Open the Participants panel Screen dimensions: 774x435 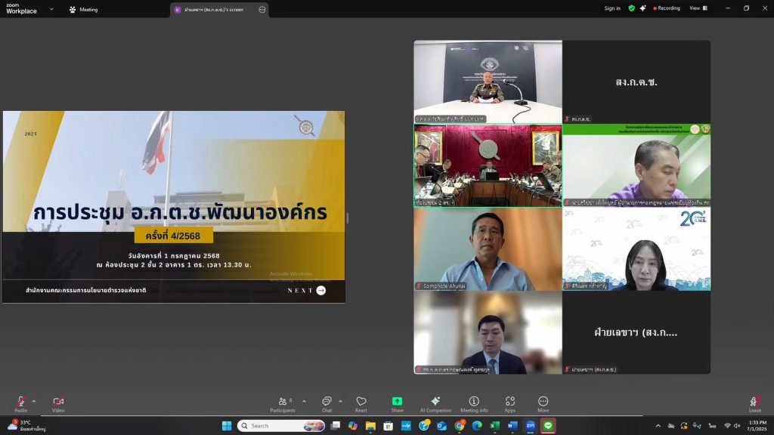(283, 403)
